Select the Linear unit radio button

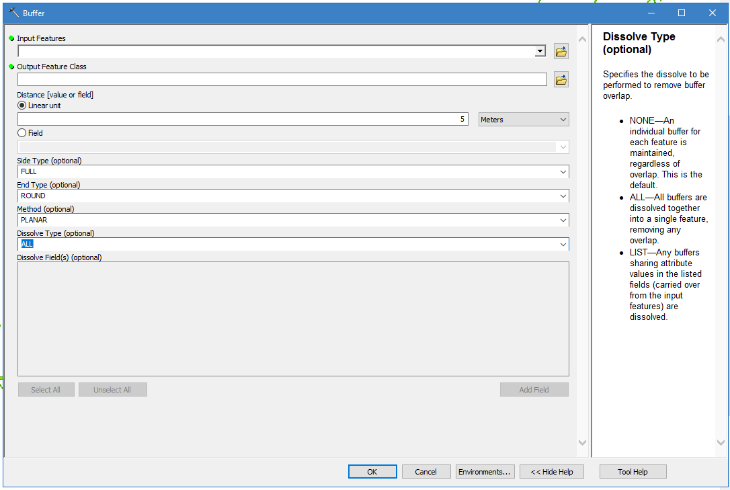pyautogui.click(x=22, y=106)
